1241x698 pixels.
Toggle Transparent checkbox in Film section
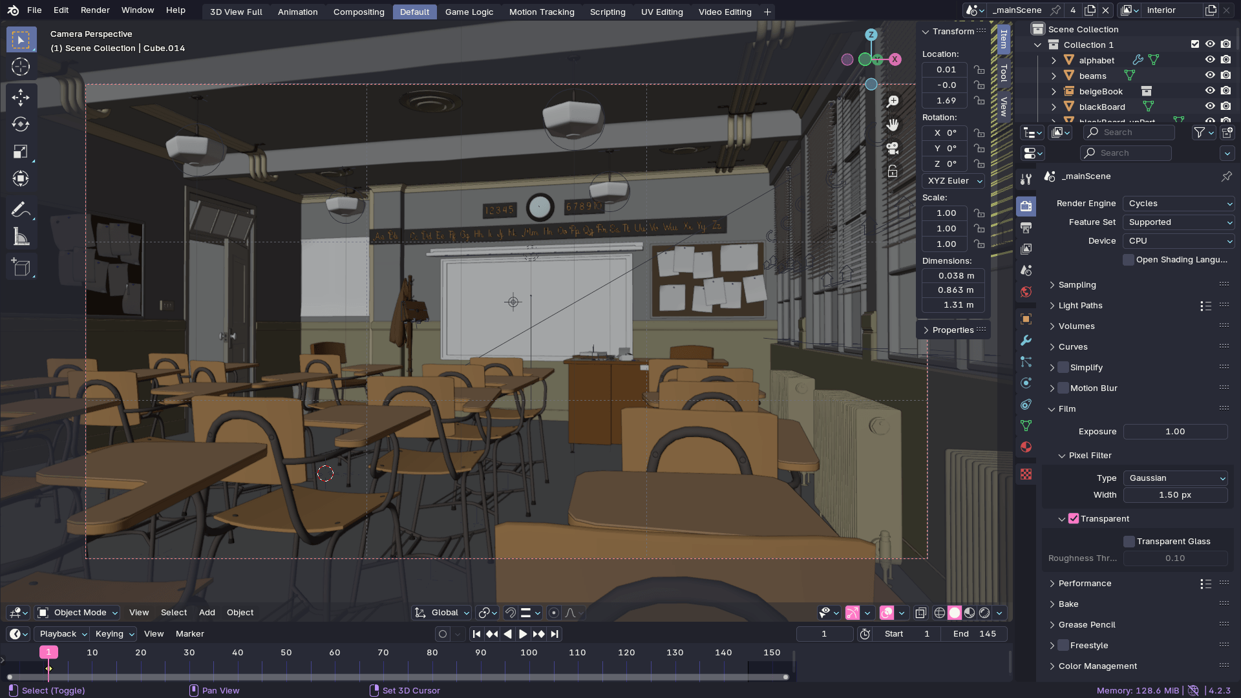pyautogui.click(x=1073, y=518)
